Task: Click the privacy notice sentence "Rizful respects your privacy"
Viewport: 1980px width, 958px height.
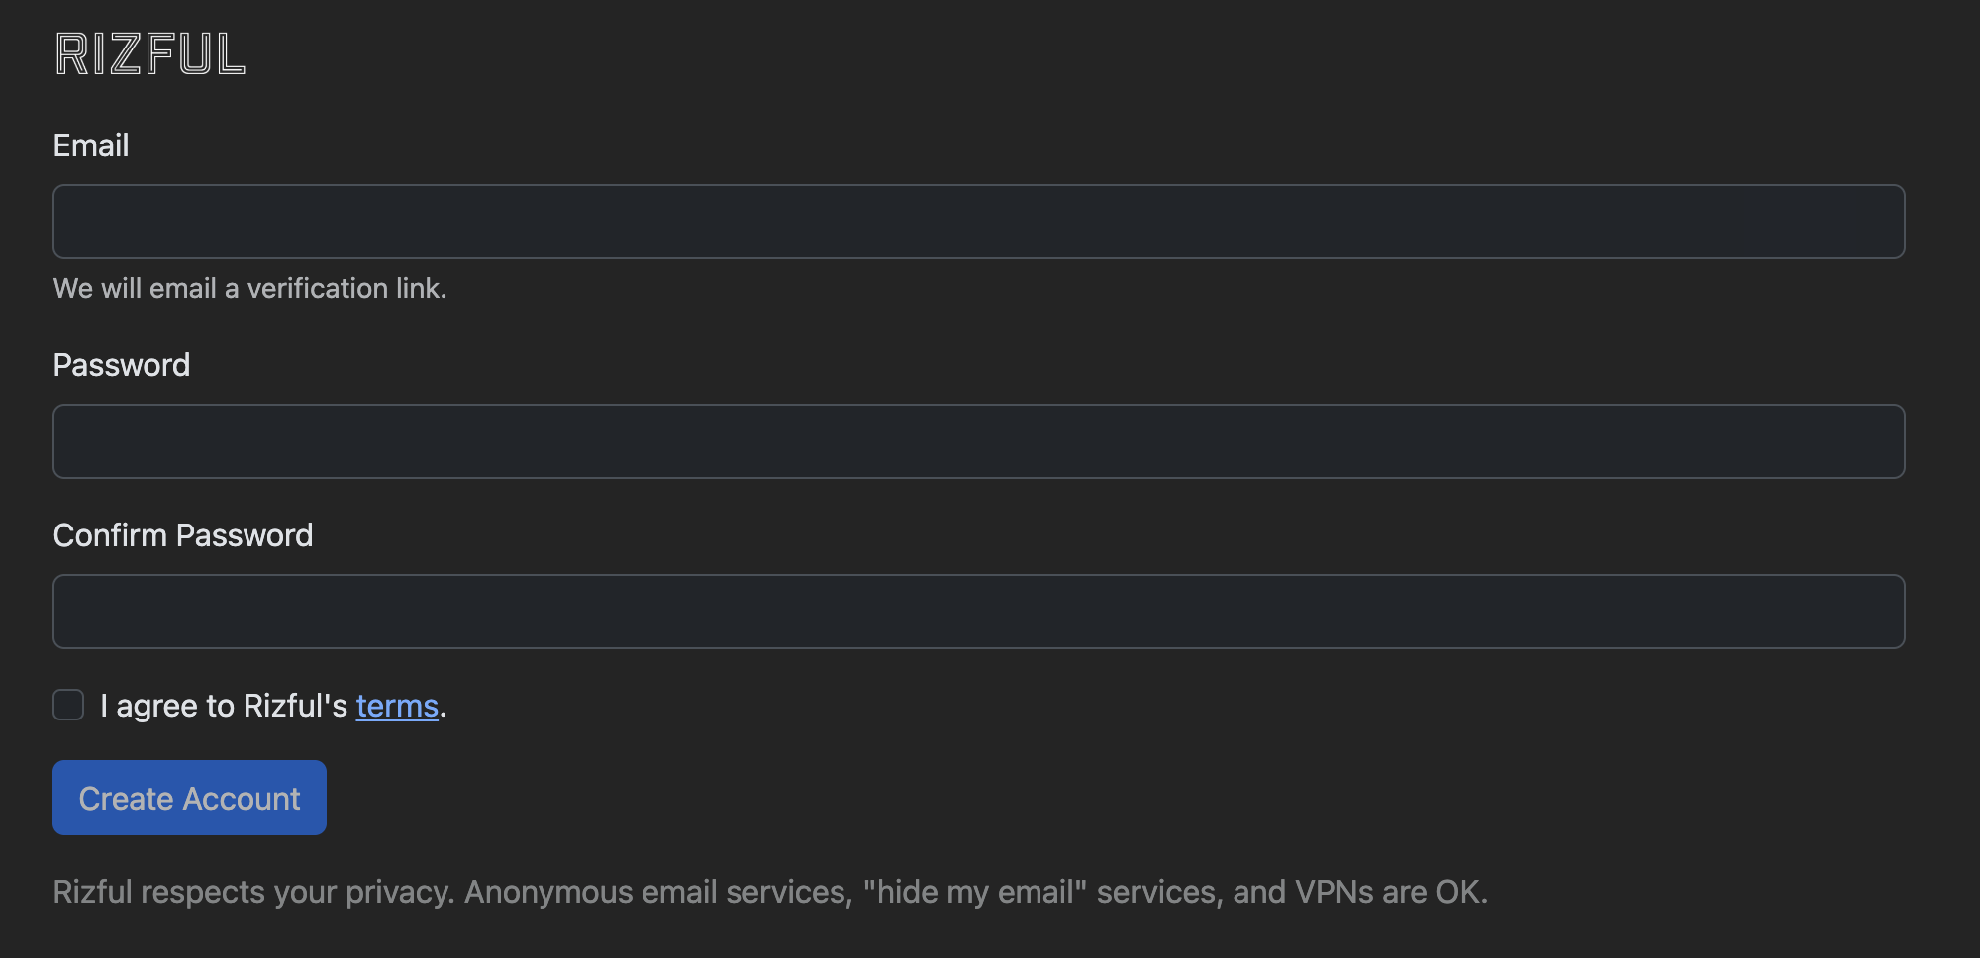Action: pos(253,892)
